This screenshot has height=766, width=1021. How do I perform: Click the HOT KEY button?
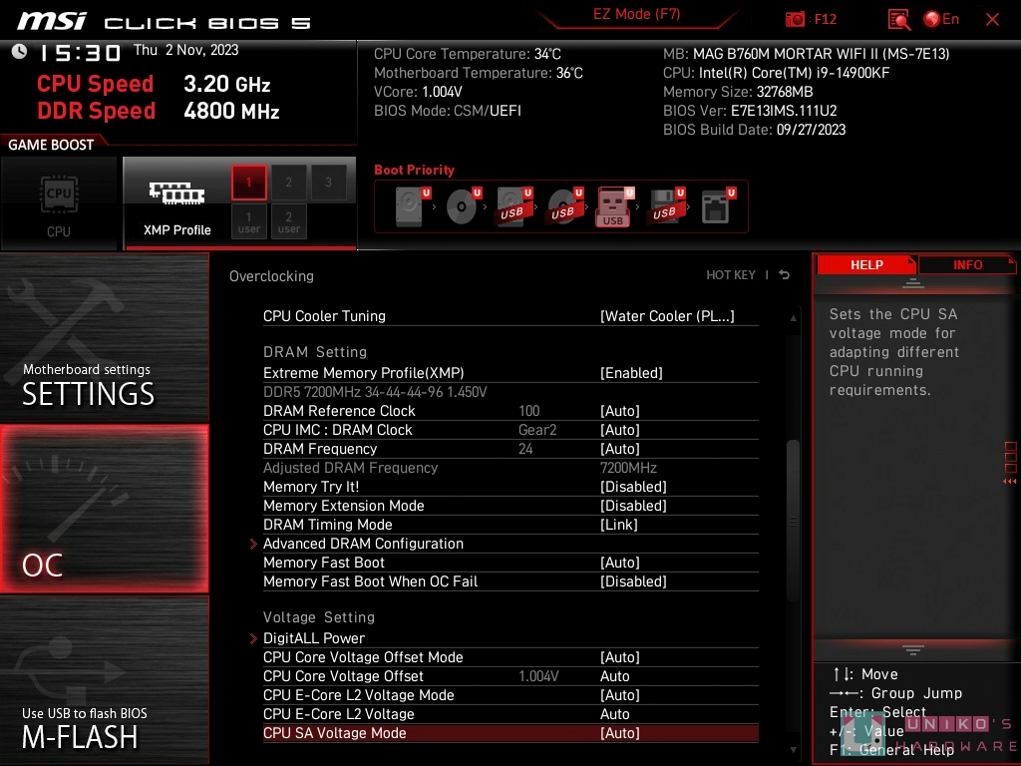pyautogui.click(x=731, y=275)
